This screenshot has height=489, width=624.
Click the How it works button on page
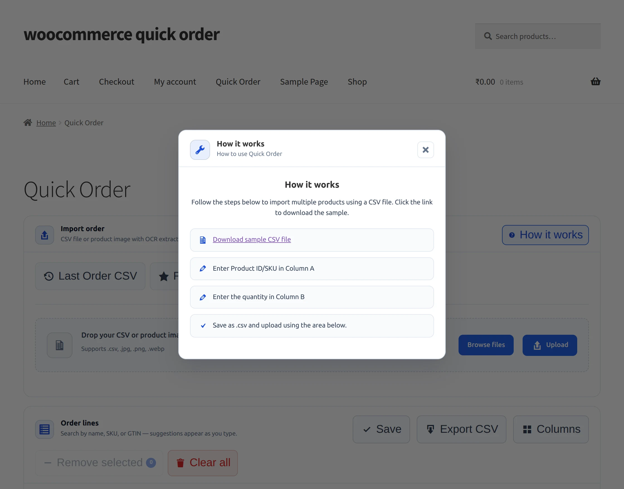tap(545, 235)
